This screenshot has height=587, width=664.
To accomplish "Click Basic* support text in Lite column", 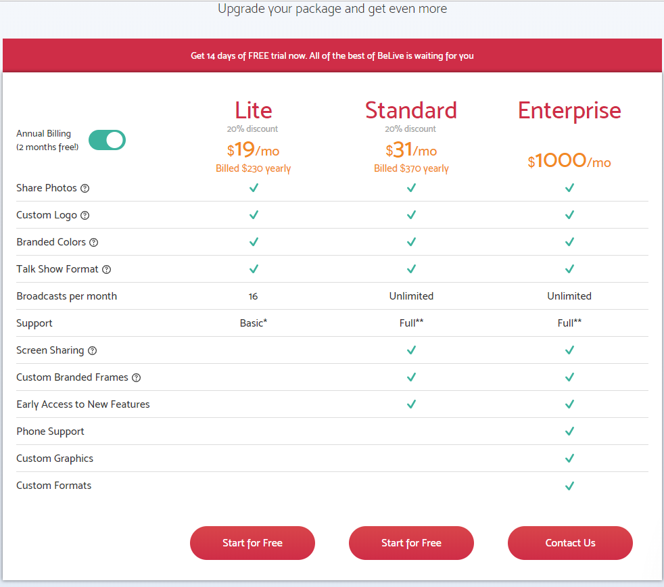I will 254,323.
